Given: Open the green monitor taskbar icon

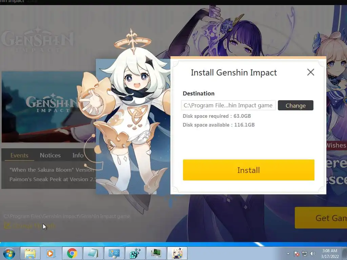Looking at the screenshot, I should point(156,253).
